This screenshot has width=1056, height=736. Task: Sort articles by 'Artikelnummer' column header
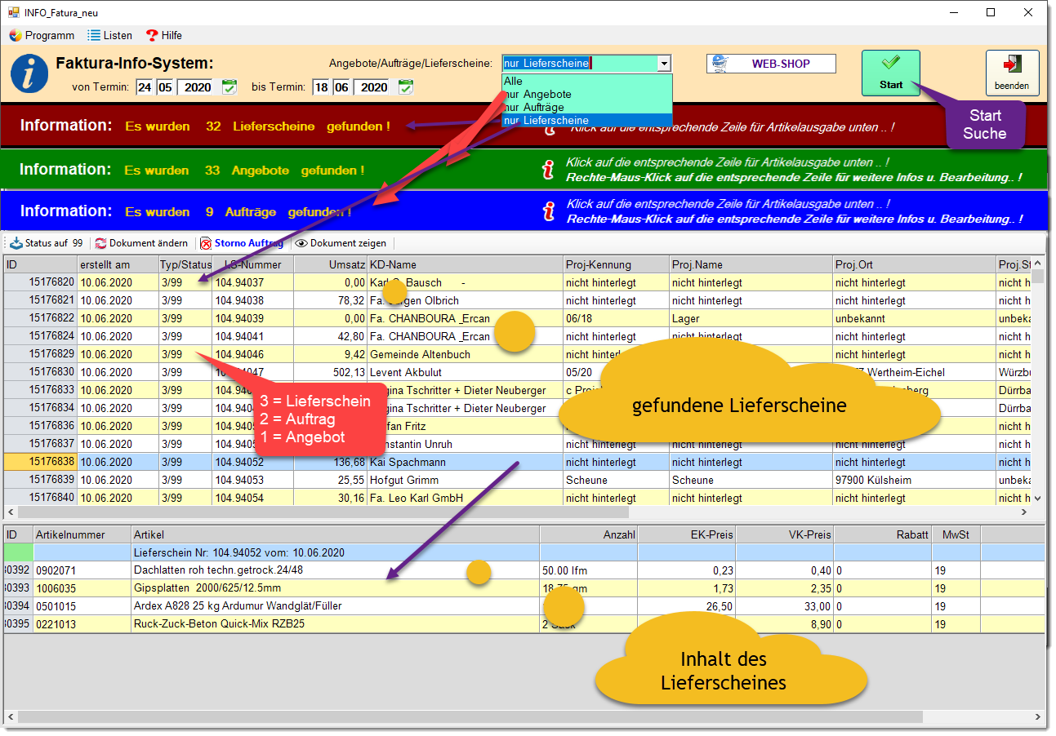point(82,534)
